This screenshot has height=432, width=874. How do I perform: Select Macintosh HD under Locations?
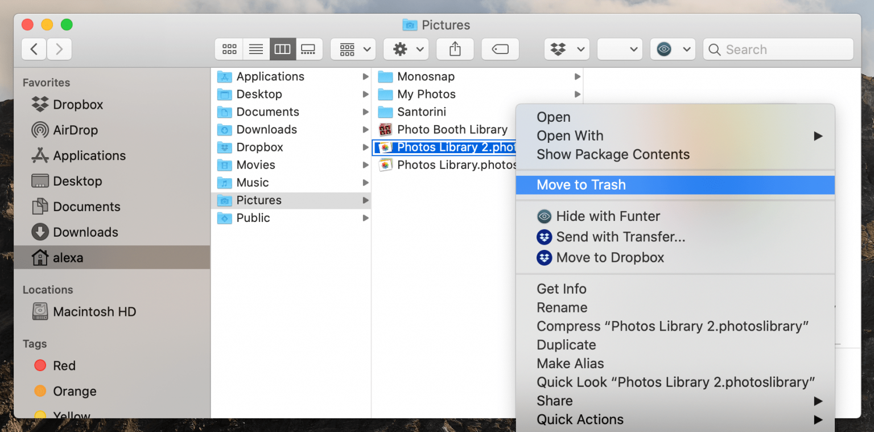(94, 311)
